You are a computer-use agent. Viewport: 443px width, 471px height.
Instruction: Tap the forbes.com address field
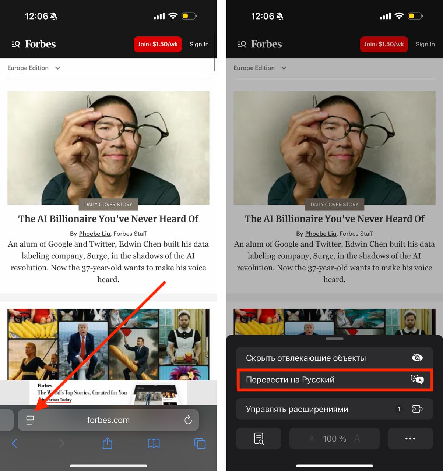coord(108,420)
